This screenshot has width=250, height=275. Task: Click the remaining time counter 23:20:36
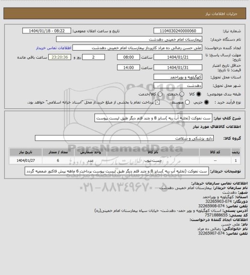point(60,57)
